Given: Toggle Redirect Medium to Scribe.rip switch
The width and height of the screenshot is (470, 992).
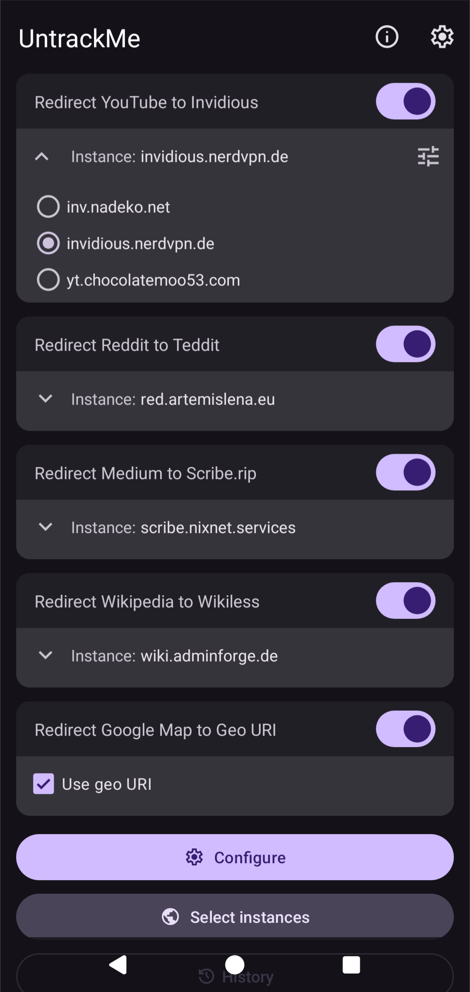Looking at the screenshot, I should point(406,473).
